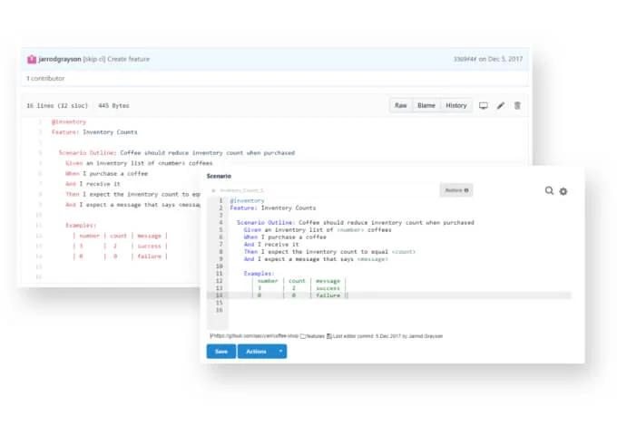Click jarrodgrayson's avatar icon
Viewport: 617px width, 435px height.
click(32, 59)
